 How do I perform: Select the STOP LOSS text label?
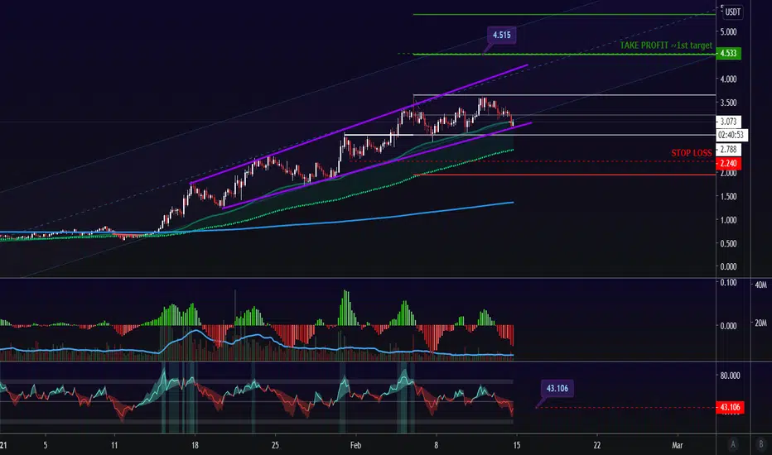[692, 153]
